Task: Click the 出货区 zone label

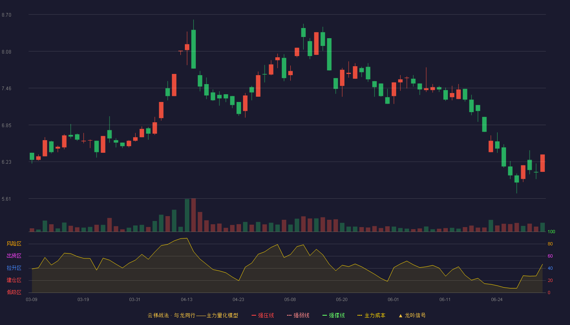Action: coord(14,256)
